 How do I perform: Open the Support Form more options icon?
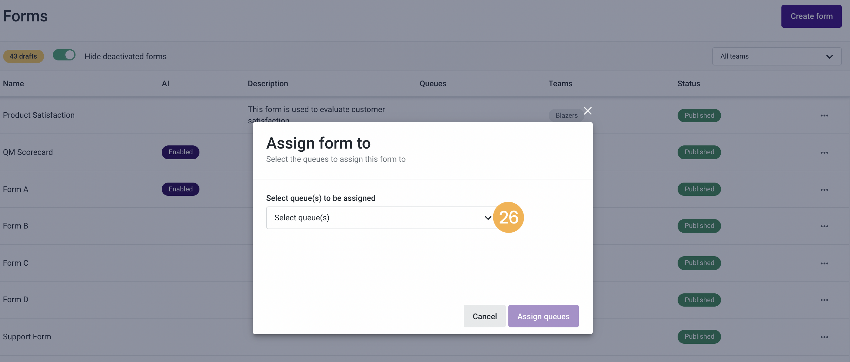[824, 337]
